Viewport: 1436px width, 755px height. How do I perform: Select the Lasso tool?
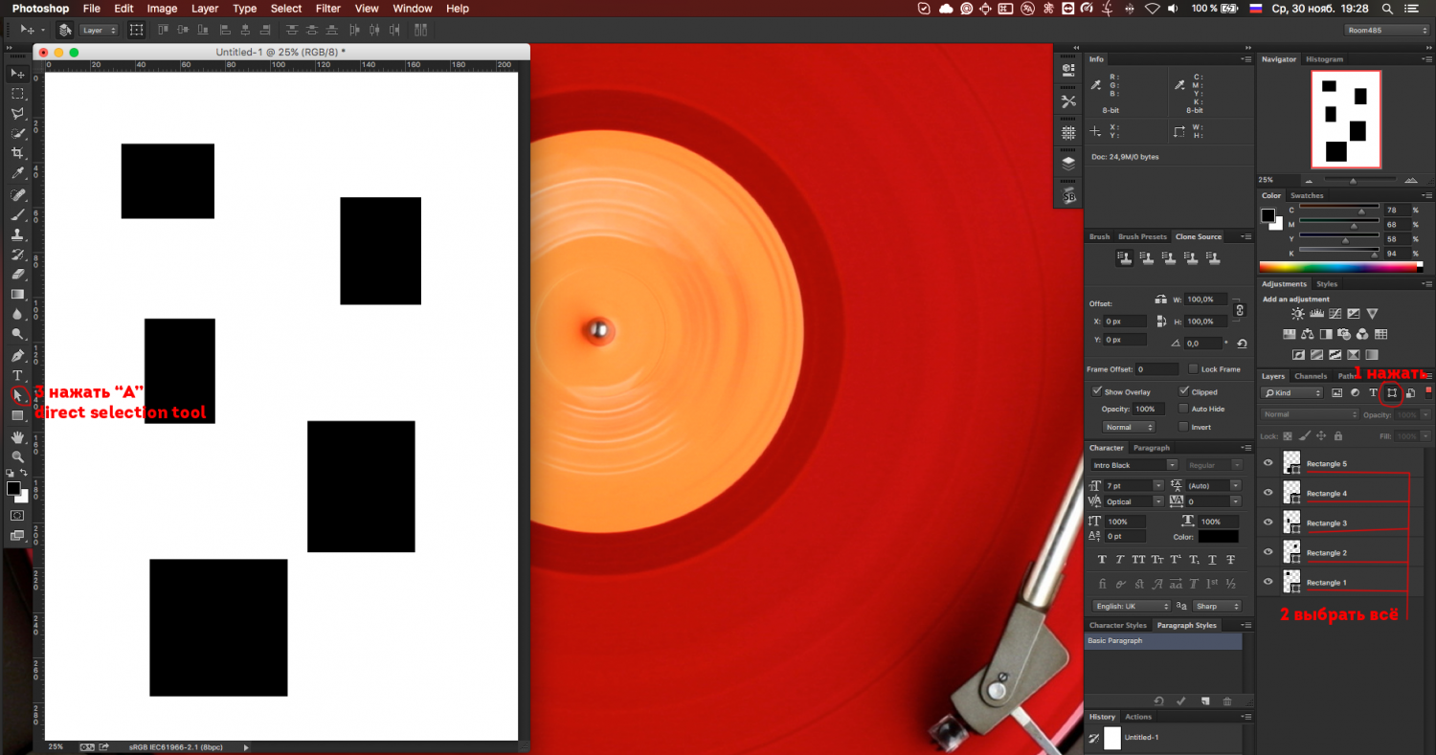pos(17,114)
